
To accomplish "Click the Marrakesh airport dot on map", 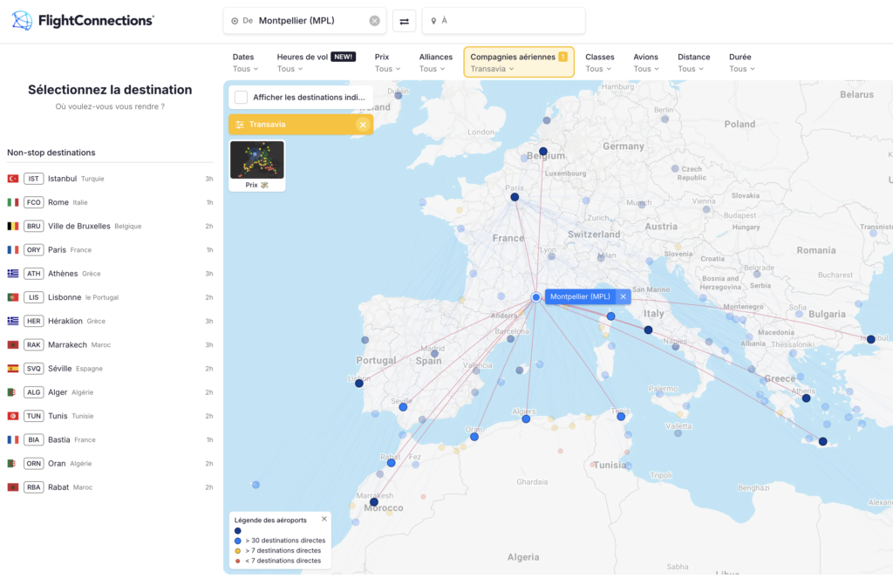I will click(373, 502).
